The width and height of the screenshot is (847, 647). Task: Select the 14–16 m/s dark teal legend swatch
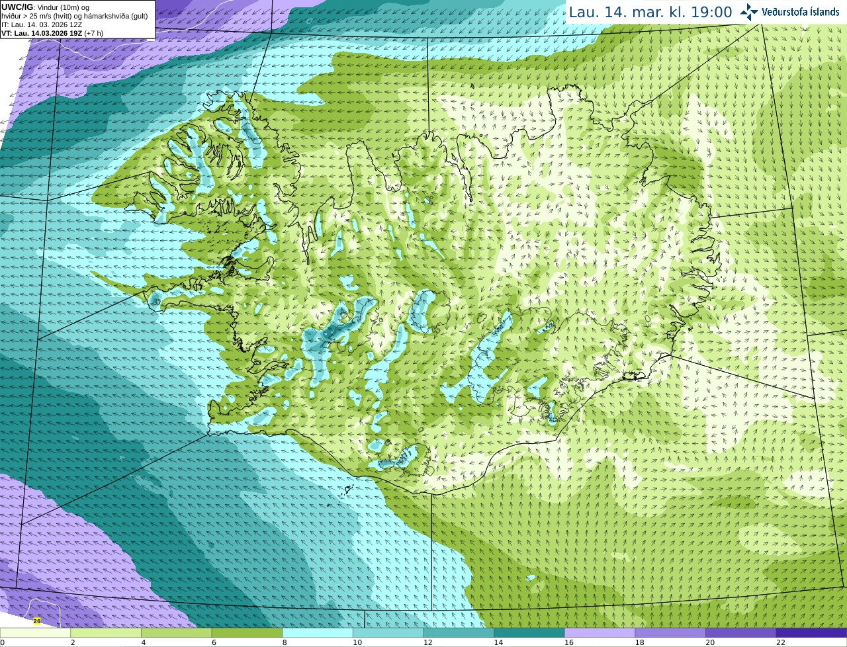[x=529, y=633]
